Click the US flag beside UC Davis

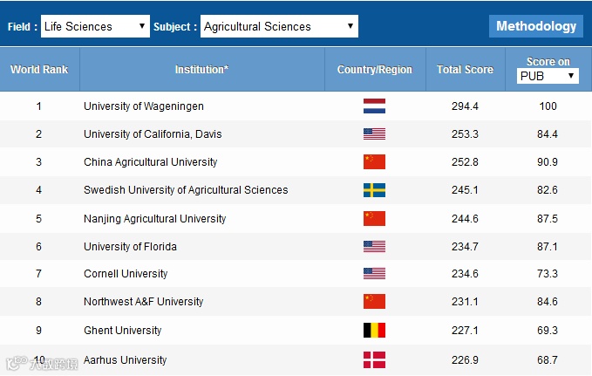click(374, 134)
